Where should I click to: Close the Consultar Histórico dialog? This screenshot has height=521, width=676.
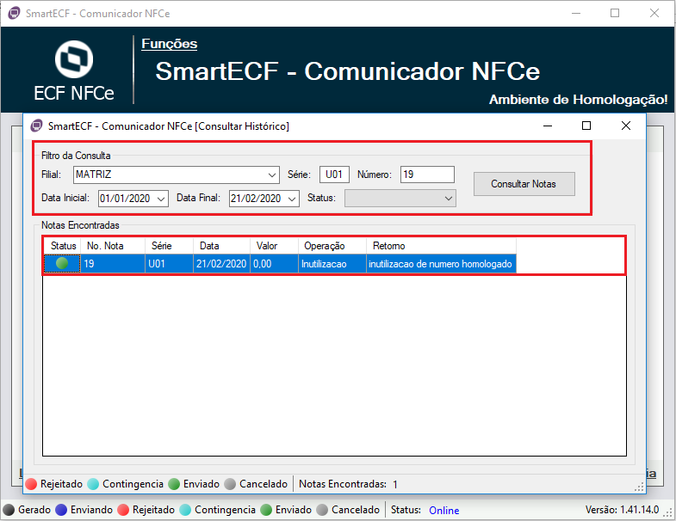pos(625,126)
